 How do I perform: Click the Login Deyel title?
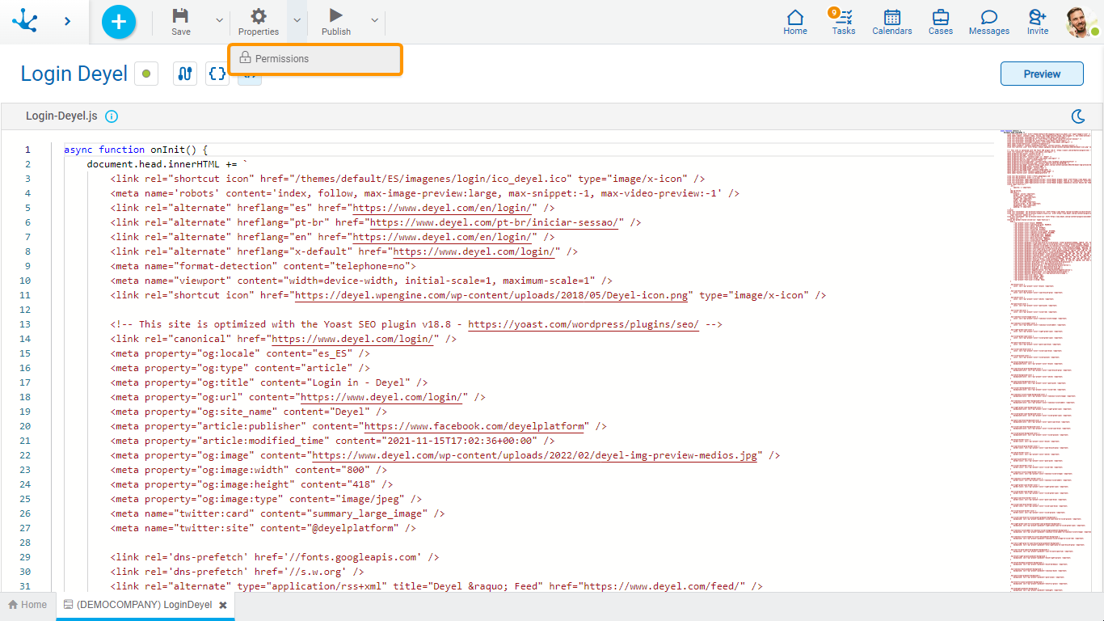(74, 74)
